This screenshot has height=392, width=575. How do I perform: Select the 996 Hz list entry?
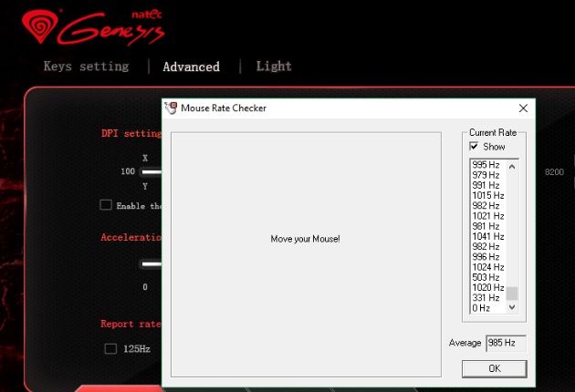(x=486, y=256)
